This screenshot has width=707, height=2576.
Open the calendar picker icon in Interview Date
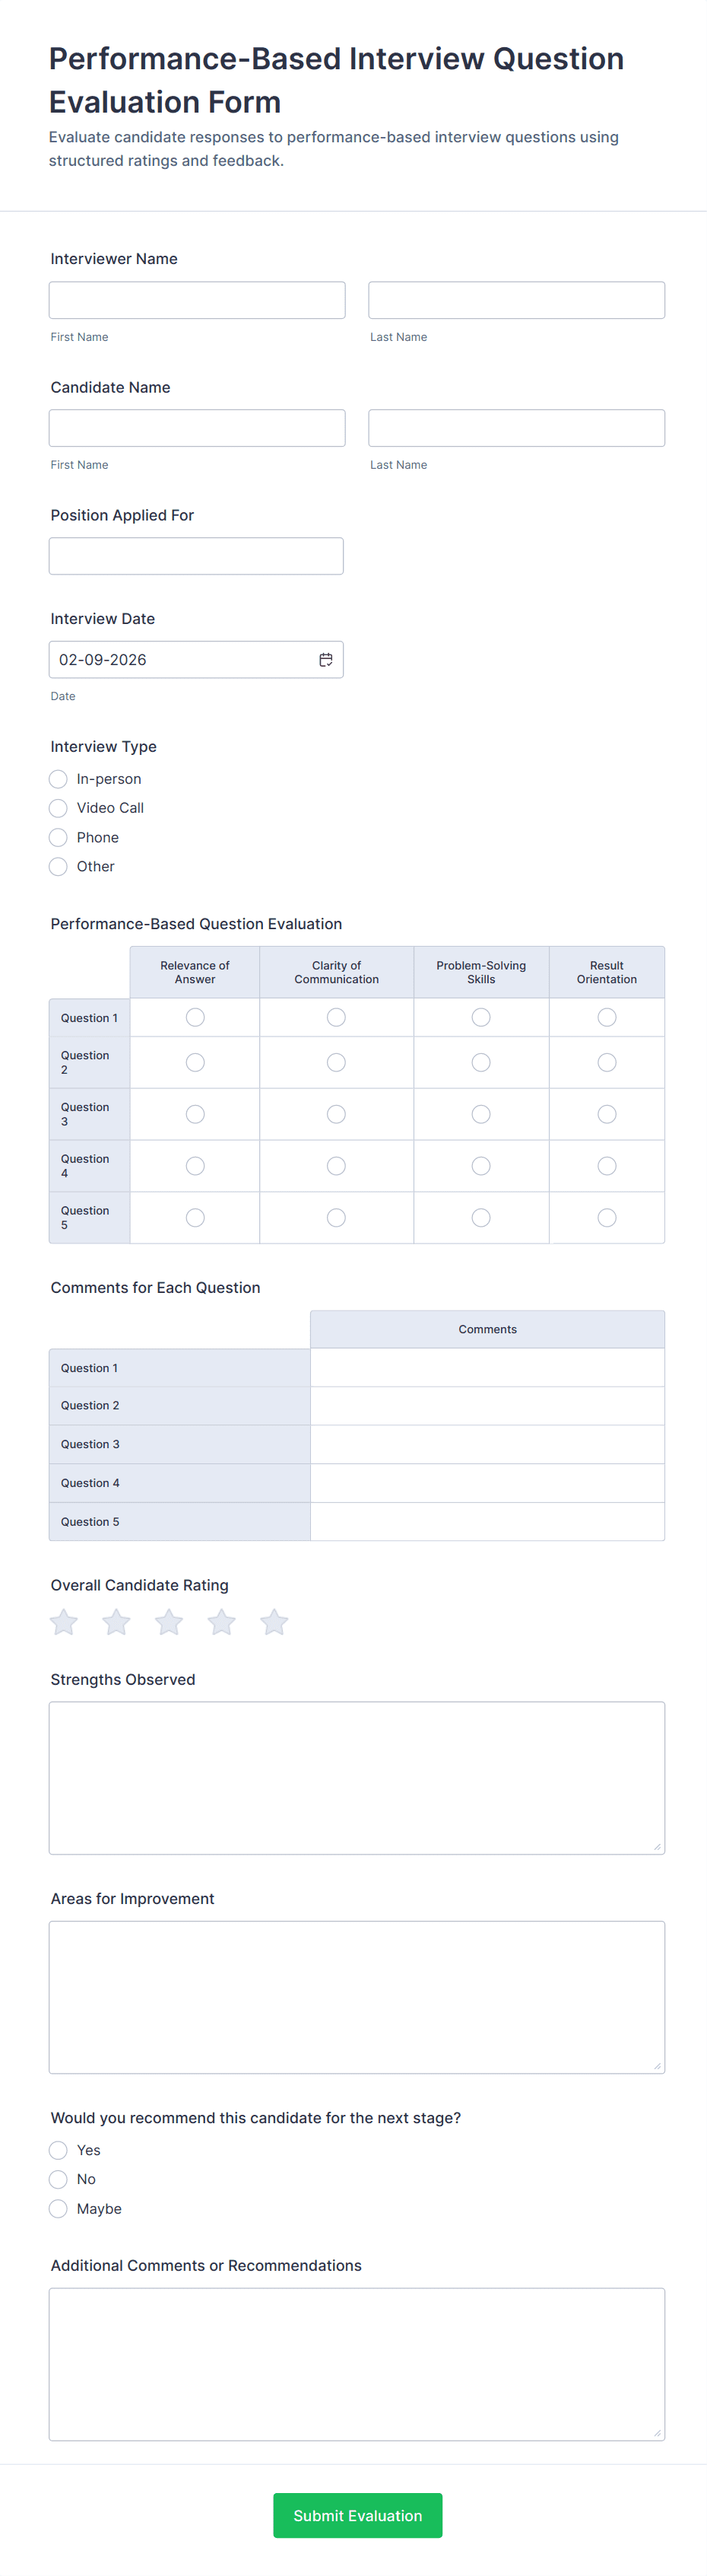coord(325,660)
